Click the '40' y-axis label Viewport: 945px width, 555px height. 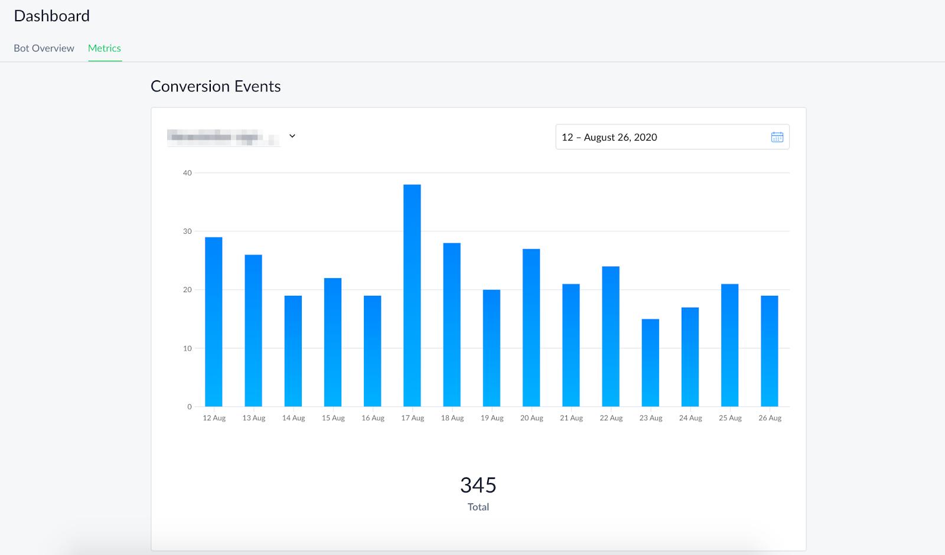187,173
